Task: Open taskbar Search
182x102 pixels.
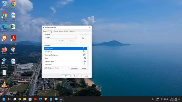Action: coord(9,99)
